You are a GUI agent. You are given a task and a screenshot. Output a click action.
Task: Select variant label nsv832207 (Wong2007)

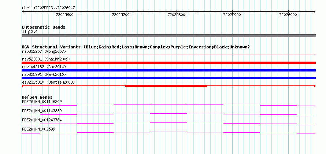(x=44, y=51)
